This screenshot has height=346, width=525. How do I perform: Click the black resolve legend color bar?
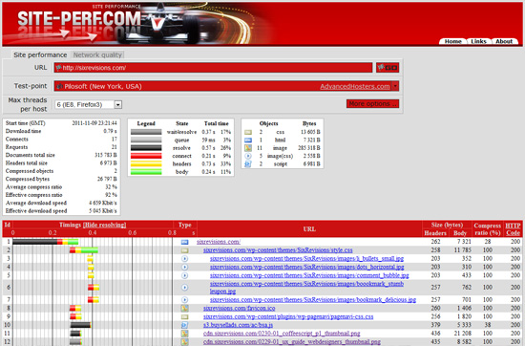point(146,148)
